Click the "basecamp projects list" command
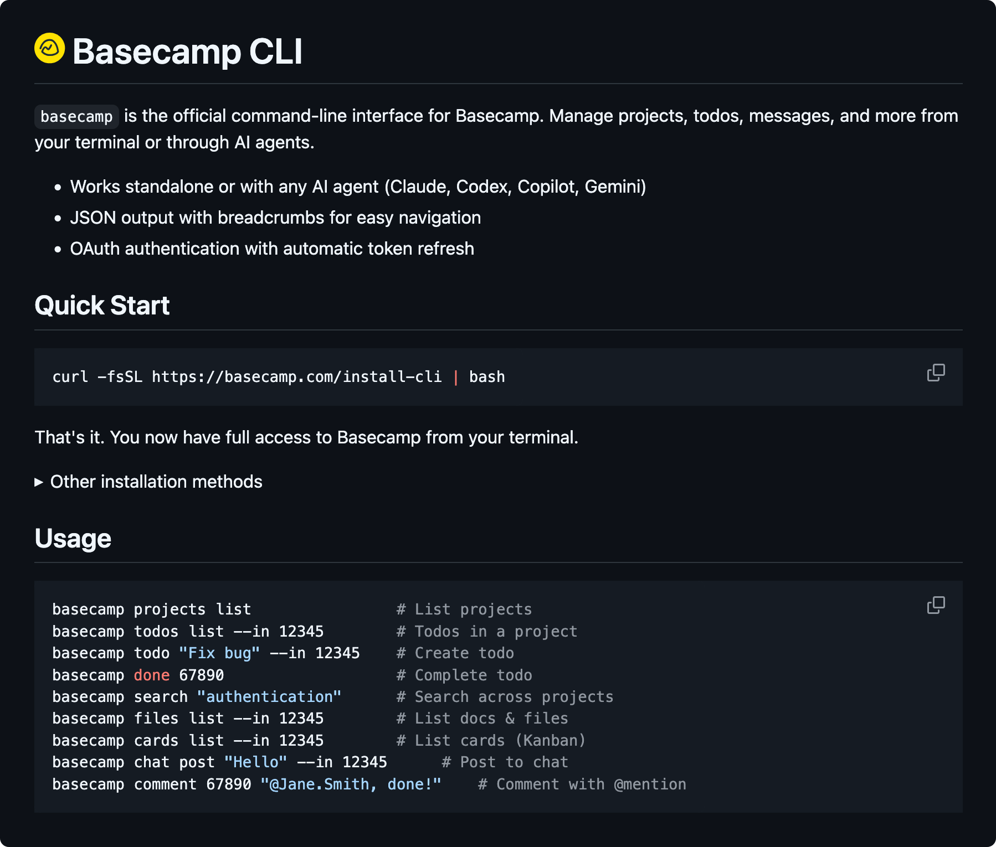Image resolution: width=996 pixels, height=847 pixels. point(152,610)
